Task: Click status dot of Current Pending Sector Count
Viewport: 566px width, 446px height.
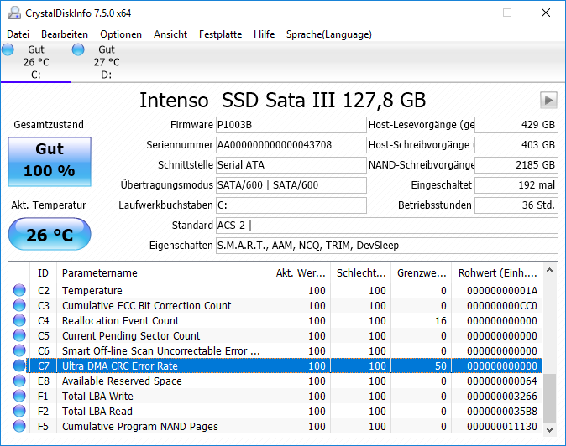Action: pos(19,335)
